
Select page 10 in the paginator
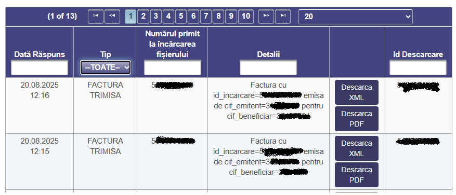(246, 17)
